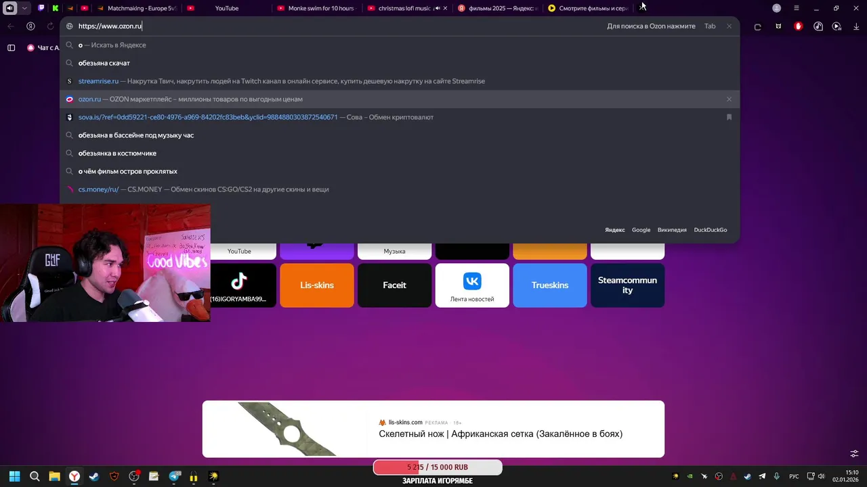The width and height of the screenshot is (867, 487).
Task: Select 'о чём фильм остров проклятых' suggestion
Action: (400, 171)
